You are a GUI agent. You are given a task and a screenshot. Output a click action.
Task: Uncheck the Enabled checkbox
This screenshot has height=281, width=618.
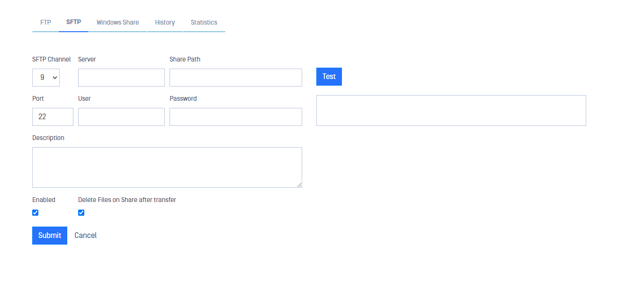[35, 213]
